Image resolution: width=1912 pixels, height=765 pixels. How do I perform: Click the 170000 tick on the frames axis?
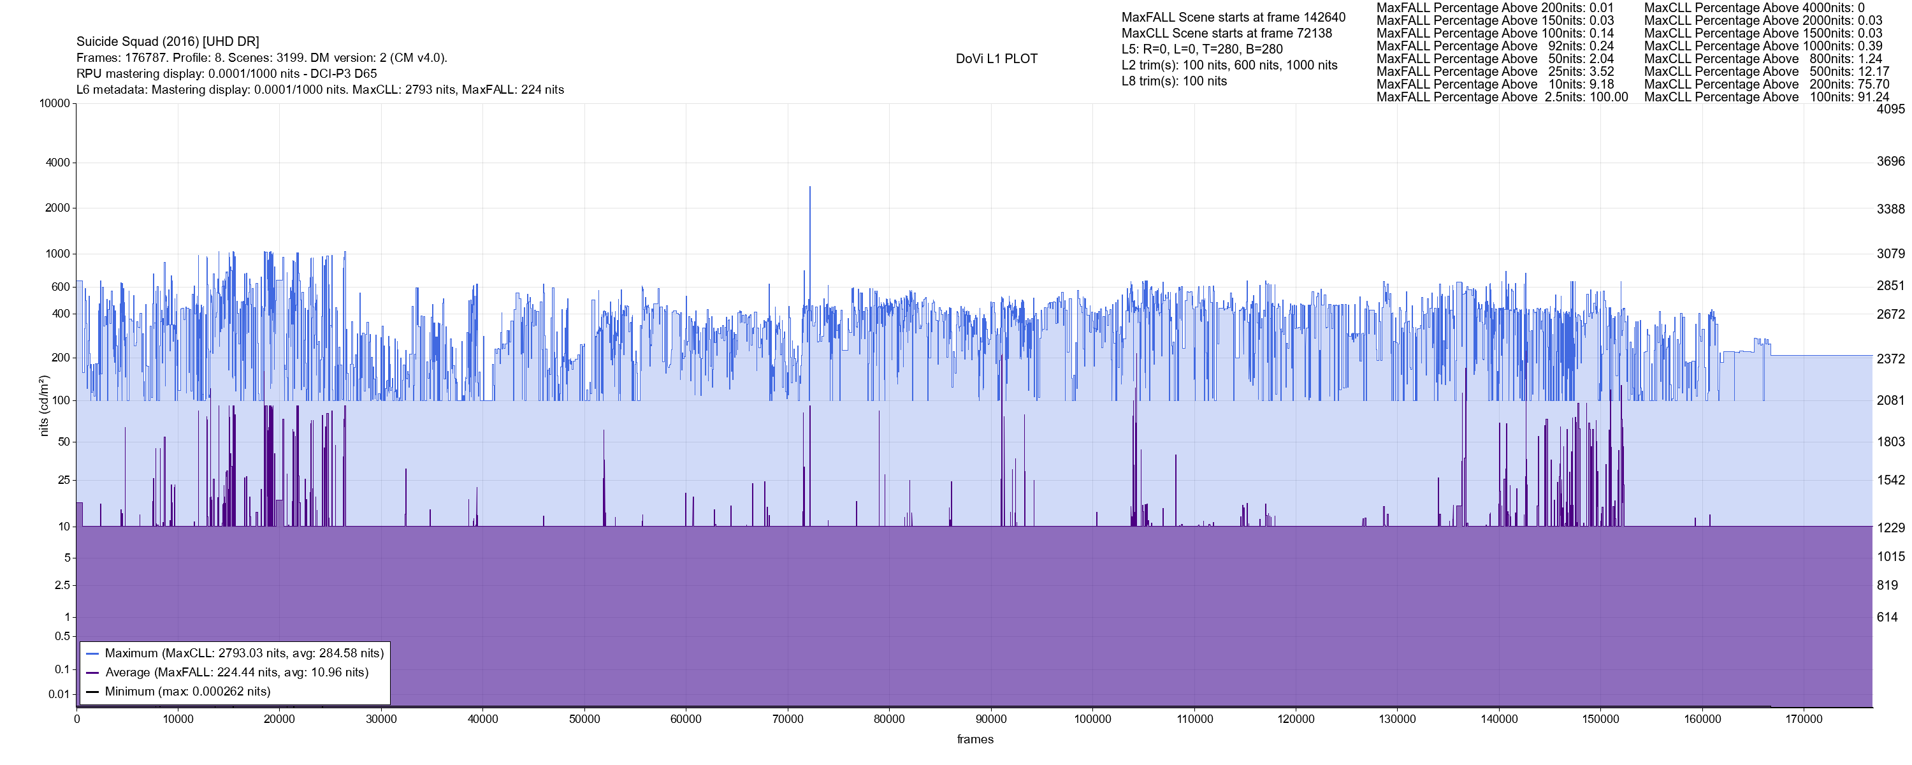(x=1804, y=719)
